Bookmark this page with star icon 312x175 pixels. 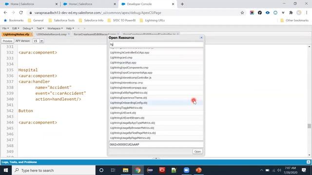tap(242, 13)
